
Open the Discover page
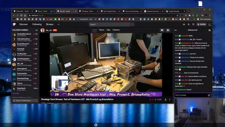(24, 24)
